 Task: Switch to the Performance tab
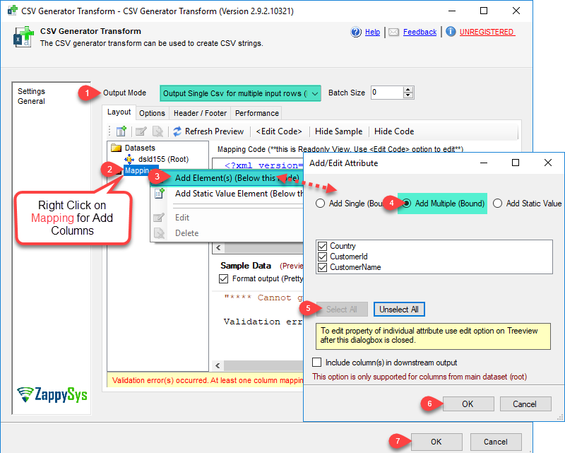[257, 113]
